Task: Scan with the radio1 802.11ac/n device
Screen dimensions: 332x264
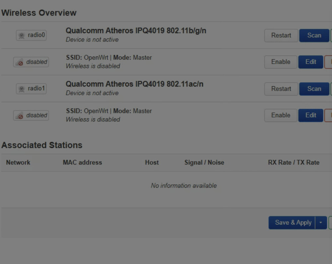Action: click(314, 89)
